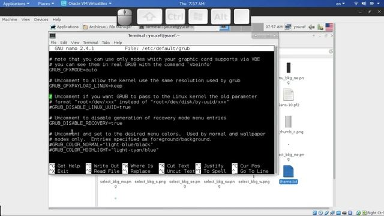The height and width of the screenshot is (216, 384).
Task: Click the Terminal window title bar icon
Action: coord(52,36)
